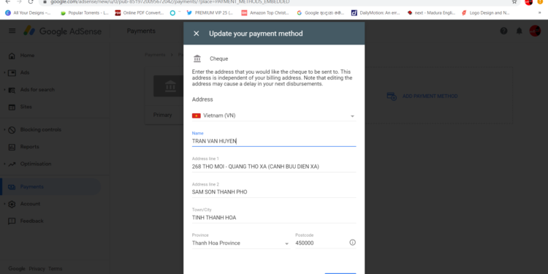The width and height of the screenshot is (548, 274).
Task: Open the next - Madura Engli... bookmark
Action: tap(431, 13)
